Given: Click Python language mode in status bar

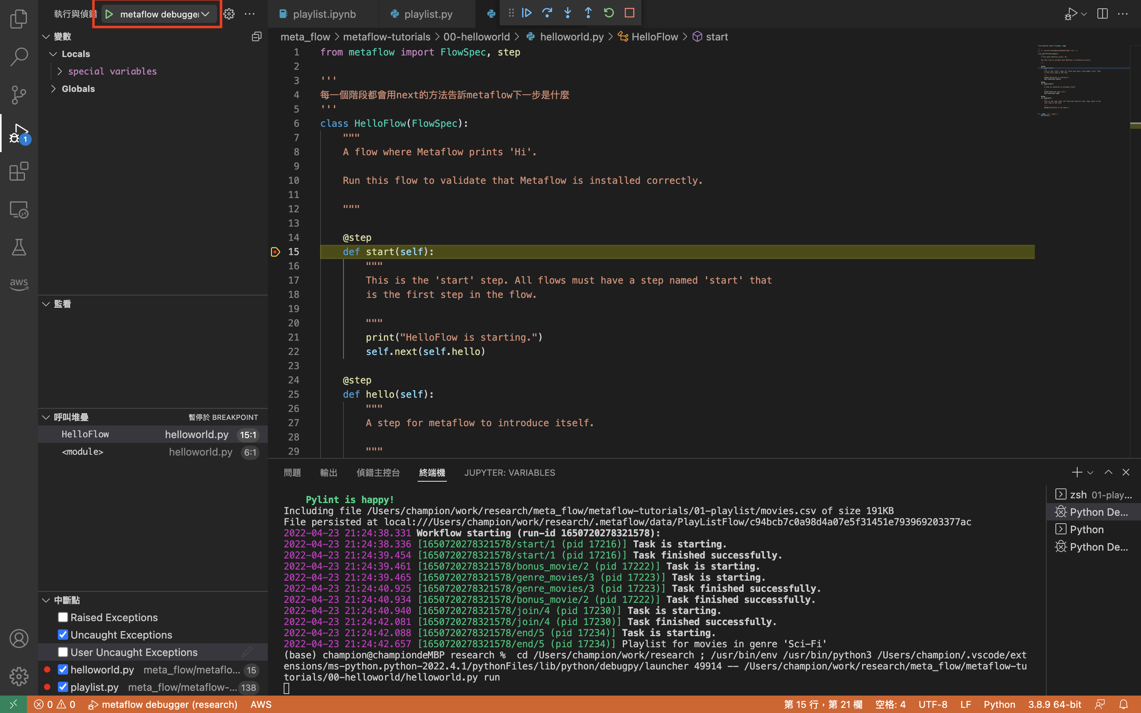Looking at the screenshot, I should point(999,705).
